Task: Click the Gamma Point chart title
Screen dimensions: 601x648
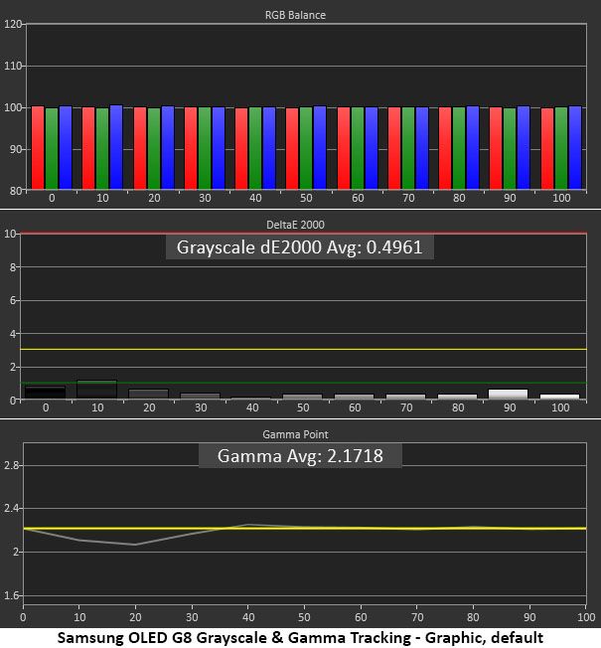Action: tap(295, 434)
